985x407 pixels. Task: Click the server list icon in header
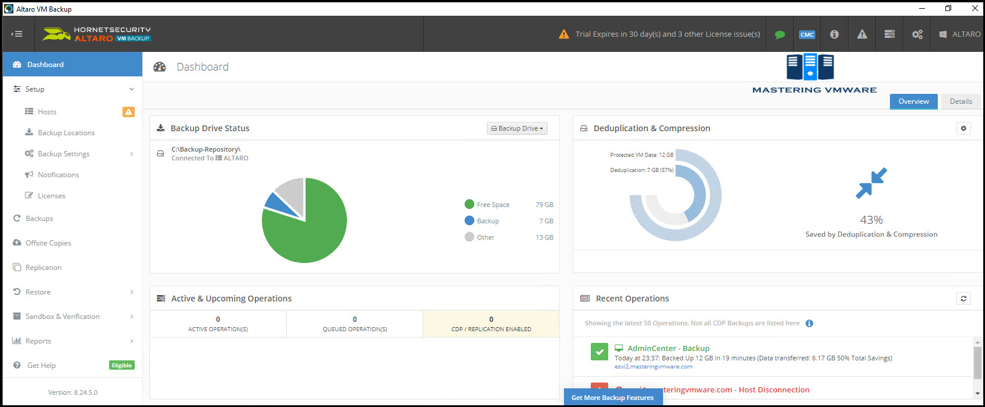tap(889, 34)
